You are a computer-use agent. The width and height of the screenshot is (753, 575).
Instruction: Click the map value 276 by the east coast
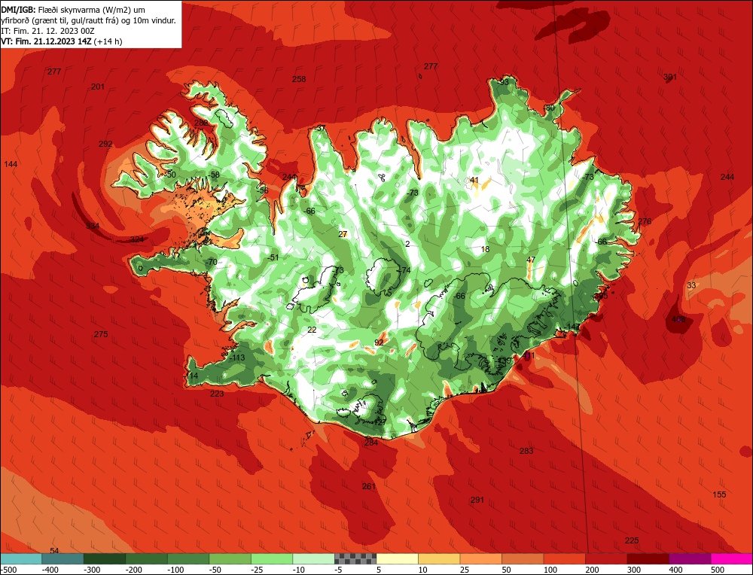(645, 221)
